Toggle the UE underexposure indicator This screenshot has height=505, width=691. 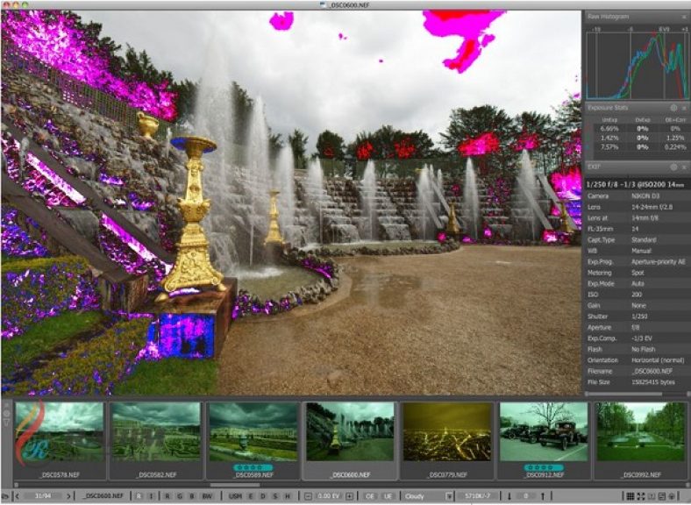pos(388,496)
